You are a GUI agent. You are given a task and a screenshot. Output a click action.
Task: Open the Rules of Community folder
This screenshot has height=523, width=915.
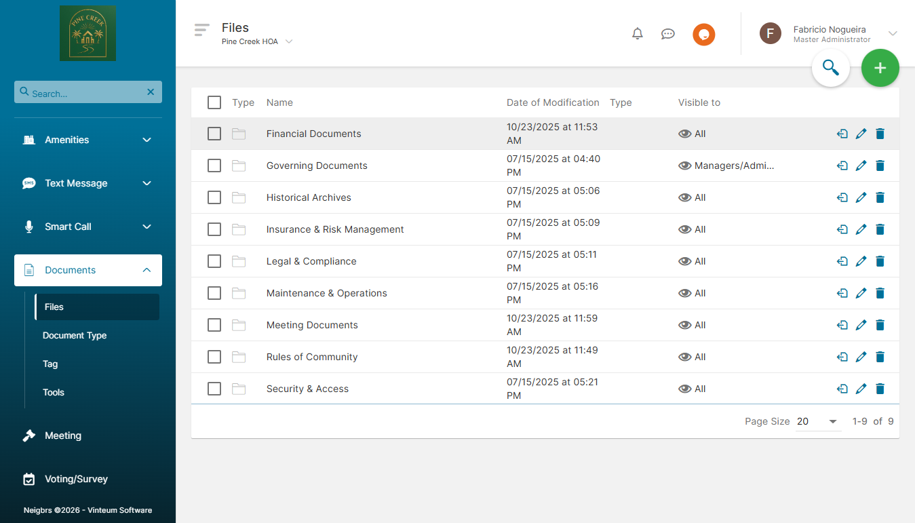[312, 357]
